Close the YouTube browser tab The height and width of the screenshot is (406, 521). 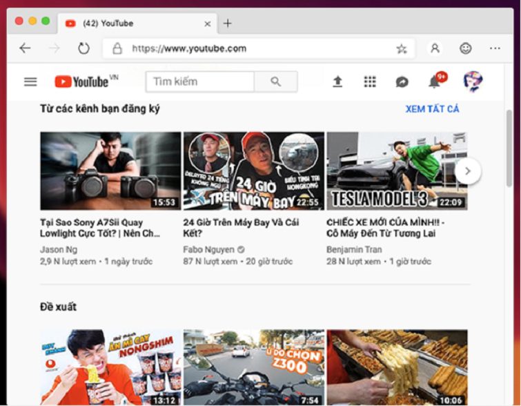click(x=207, y=24)
